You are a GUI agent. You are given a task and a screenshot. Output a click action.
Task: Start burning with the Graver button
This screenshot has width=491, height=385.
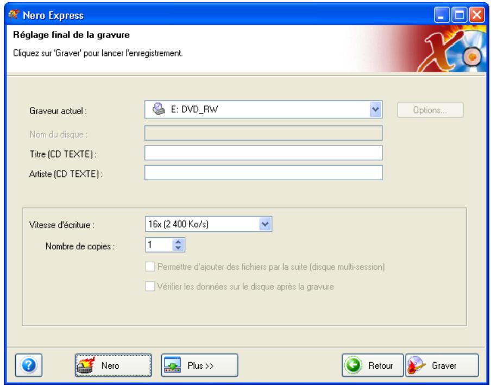(x=442, y=365)
